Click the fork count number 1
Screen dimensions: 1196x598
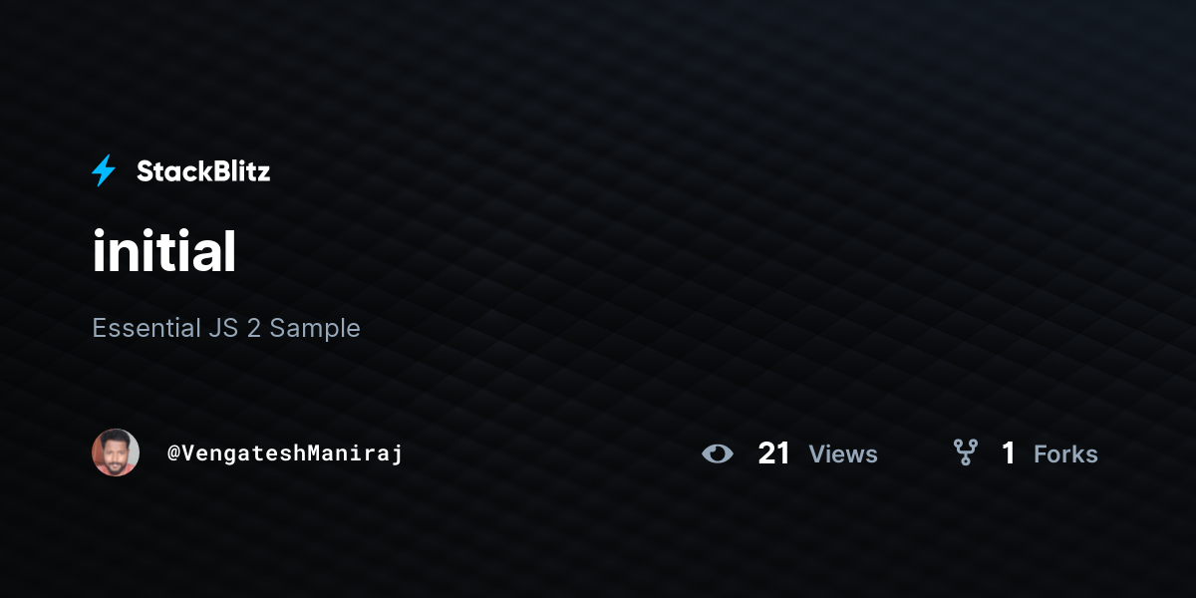[x=1009, y=453]
